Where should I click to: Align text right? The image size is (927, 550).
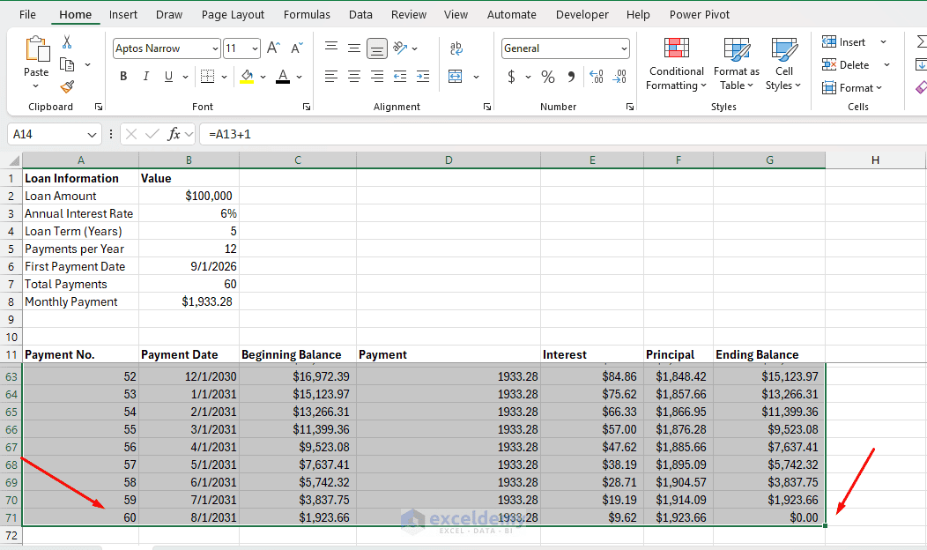tap(377, 77)
